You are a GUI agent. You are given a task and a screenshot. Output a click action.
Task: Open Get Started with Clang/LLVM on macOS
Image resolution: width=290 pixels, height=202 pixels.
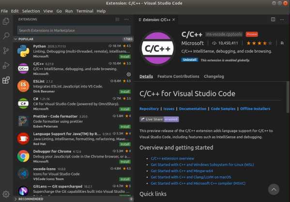click(191, 177)
